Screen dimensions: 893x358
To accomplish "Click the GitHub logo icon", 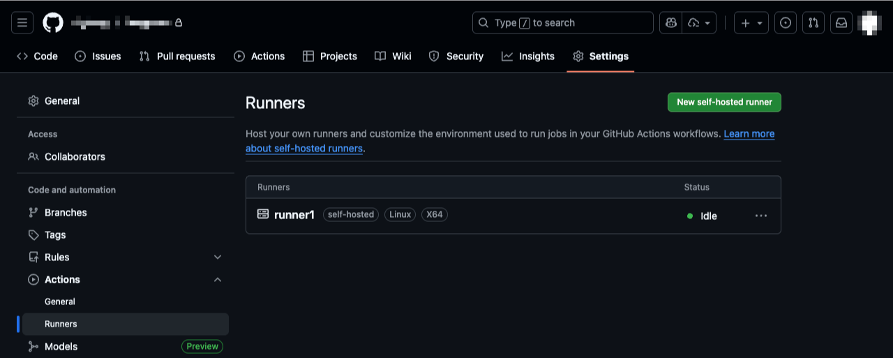I will 53,23.
